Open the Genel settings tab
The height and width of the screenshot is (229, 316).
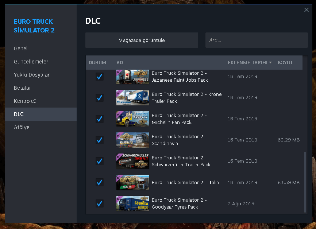point(41,48)
